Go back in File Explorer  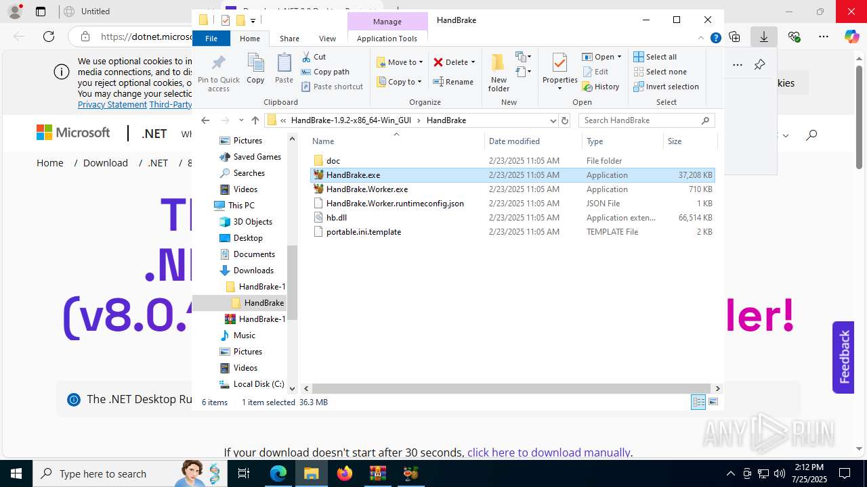point(206,120)
